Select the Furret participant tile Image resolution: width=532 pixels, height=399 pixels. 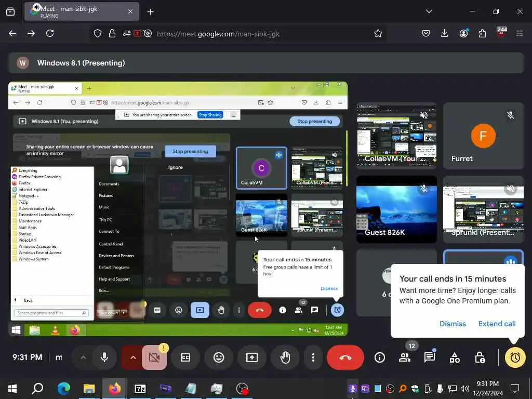(x=483, y=136)
